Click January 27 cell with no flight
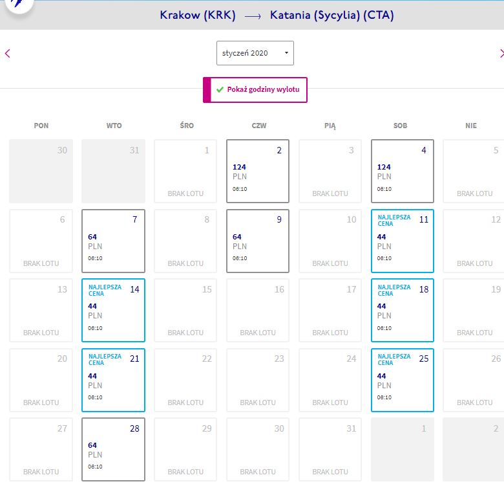 pyautogui.click(x=41, y=450)
